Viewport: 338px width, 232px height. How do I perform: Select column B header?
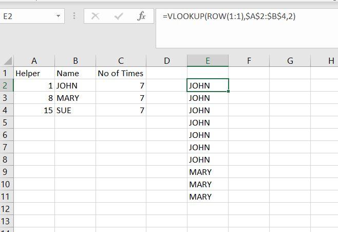[75, 61]
